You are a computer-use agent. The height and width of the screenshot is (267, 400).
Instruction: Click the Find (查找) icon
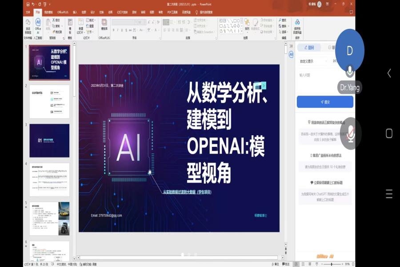point(283,20)
